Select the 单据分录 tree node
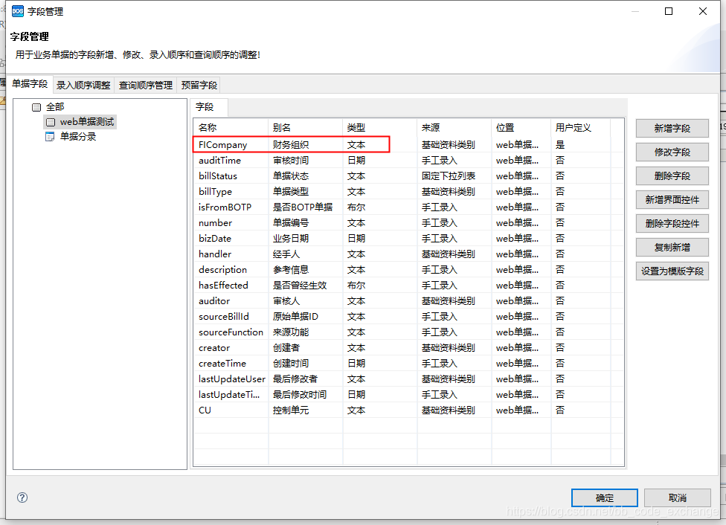 pos(71,137)
